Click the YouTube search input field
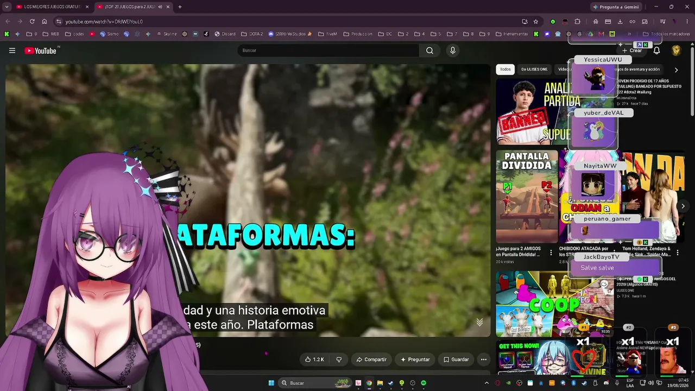Image resolution: width=695 pixels, height=391 pixels. pyautogui.click(x=328, y=51)
